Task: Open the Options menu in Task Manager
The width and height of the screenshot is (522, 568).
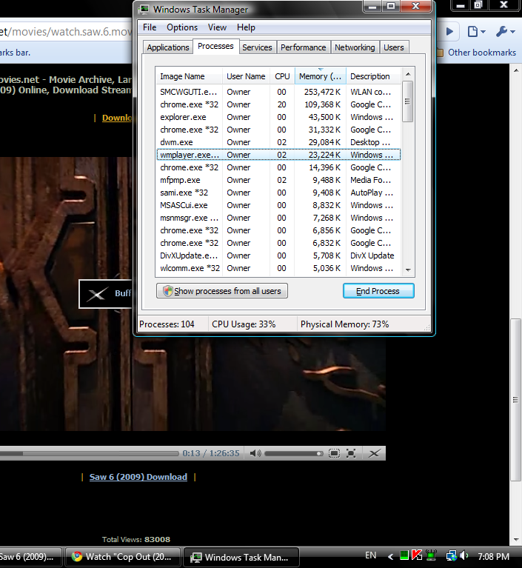Action: (182, 27)
